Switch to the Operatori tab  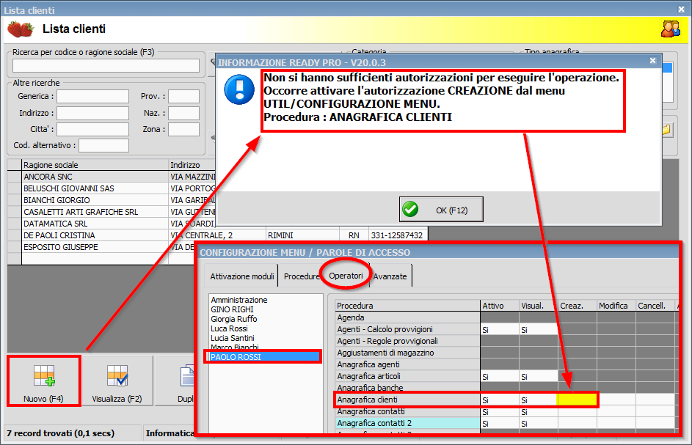[345, 276]
